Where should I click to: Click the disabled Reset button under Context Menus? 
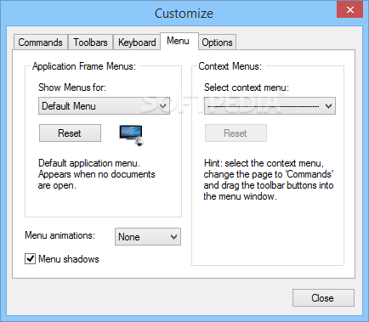click(x=236, y=133)
